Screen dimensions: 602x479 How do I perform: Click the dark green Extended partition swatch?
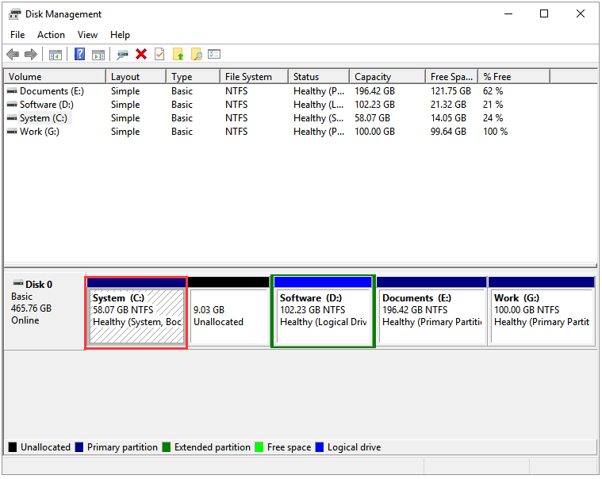point(167,447)
